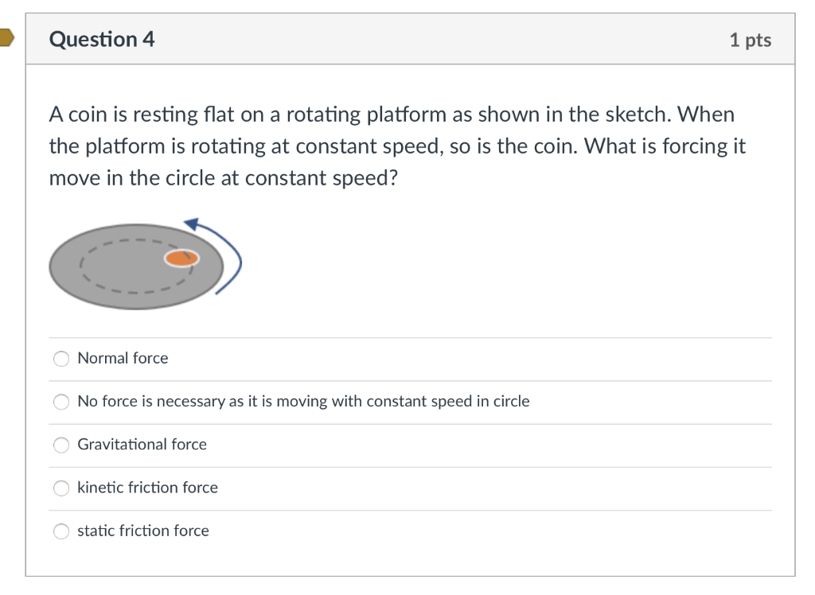Image resolution: width=815 pixels, height=595 pixels.
Task: Click the dashed circular path on the platform
Action: (136, 266)
